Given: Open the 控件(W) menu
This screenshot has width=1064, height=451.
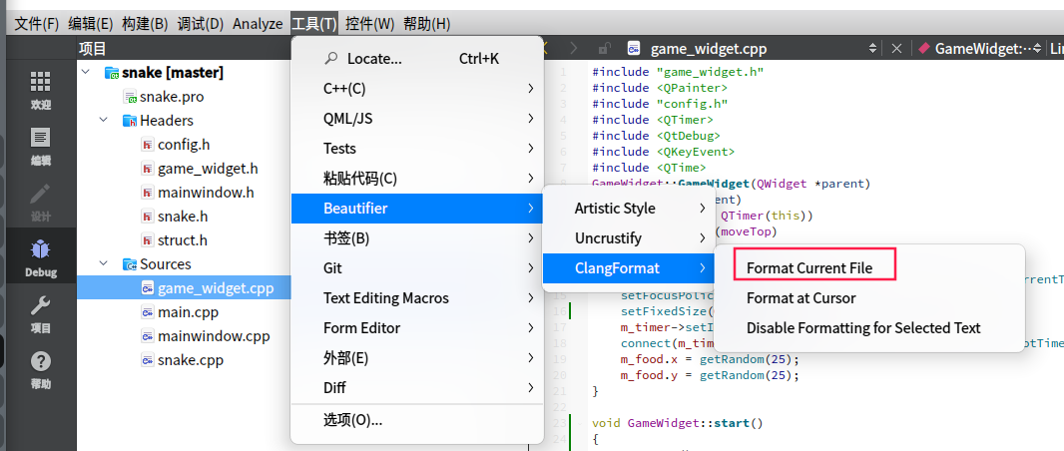Looking at the screenshot, I should (370, 24).
